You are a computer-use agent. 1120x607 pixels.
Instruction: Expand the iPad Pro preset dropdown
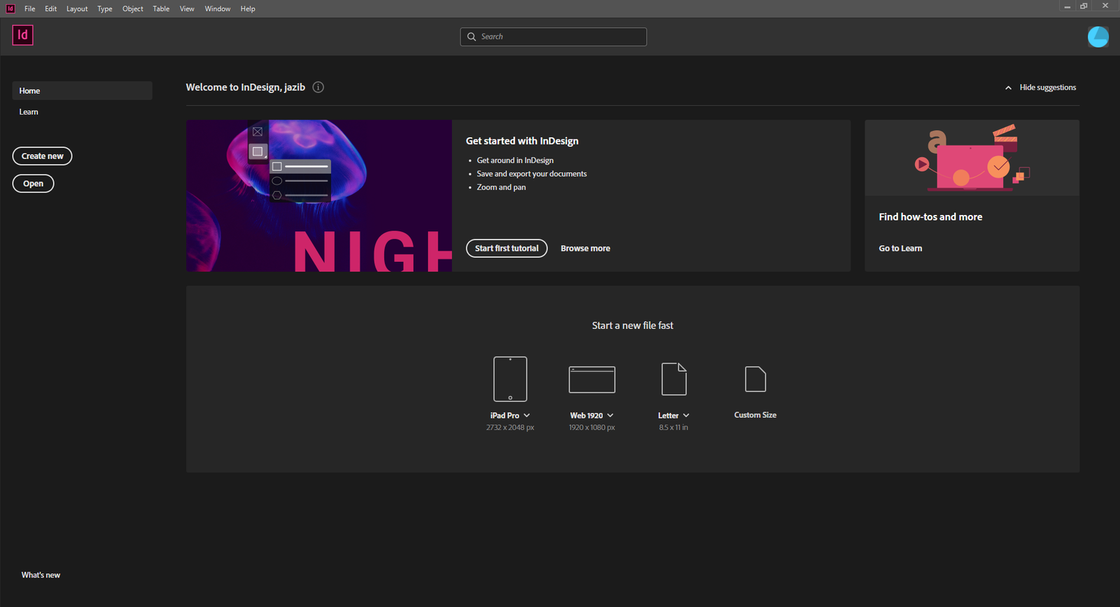coord(526,415)
